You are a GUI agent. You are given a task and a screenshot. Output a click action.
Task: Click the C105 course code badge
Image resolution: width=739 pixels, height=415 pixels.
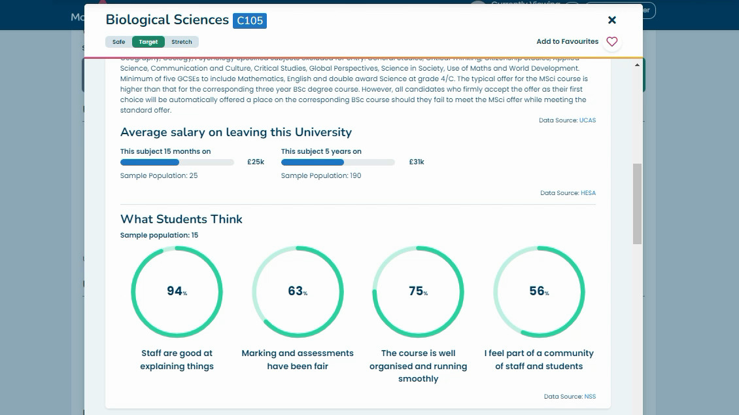coord(250,21)
